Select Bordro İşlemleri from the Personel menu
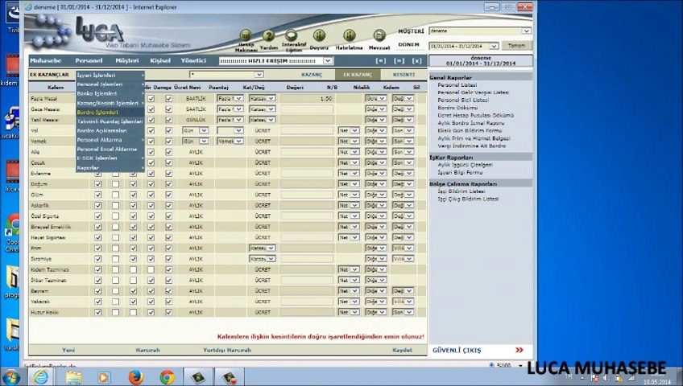 pos(97,113)
